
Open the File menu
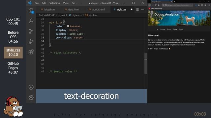pos(37,3)
